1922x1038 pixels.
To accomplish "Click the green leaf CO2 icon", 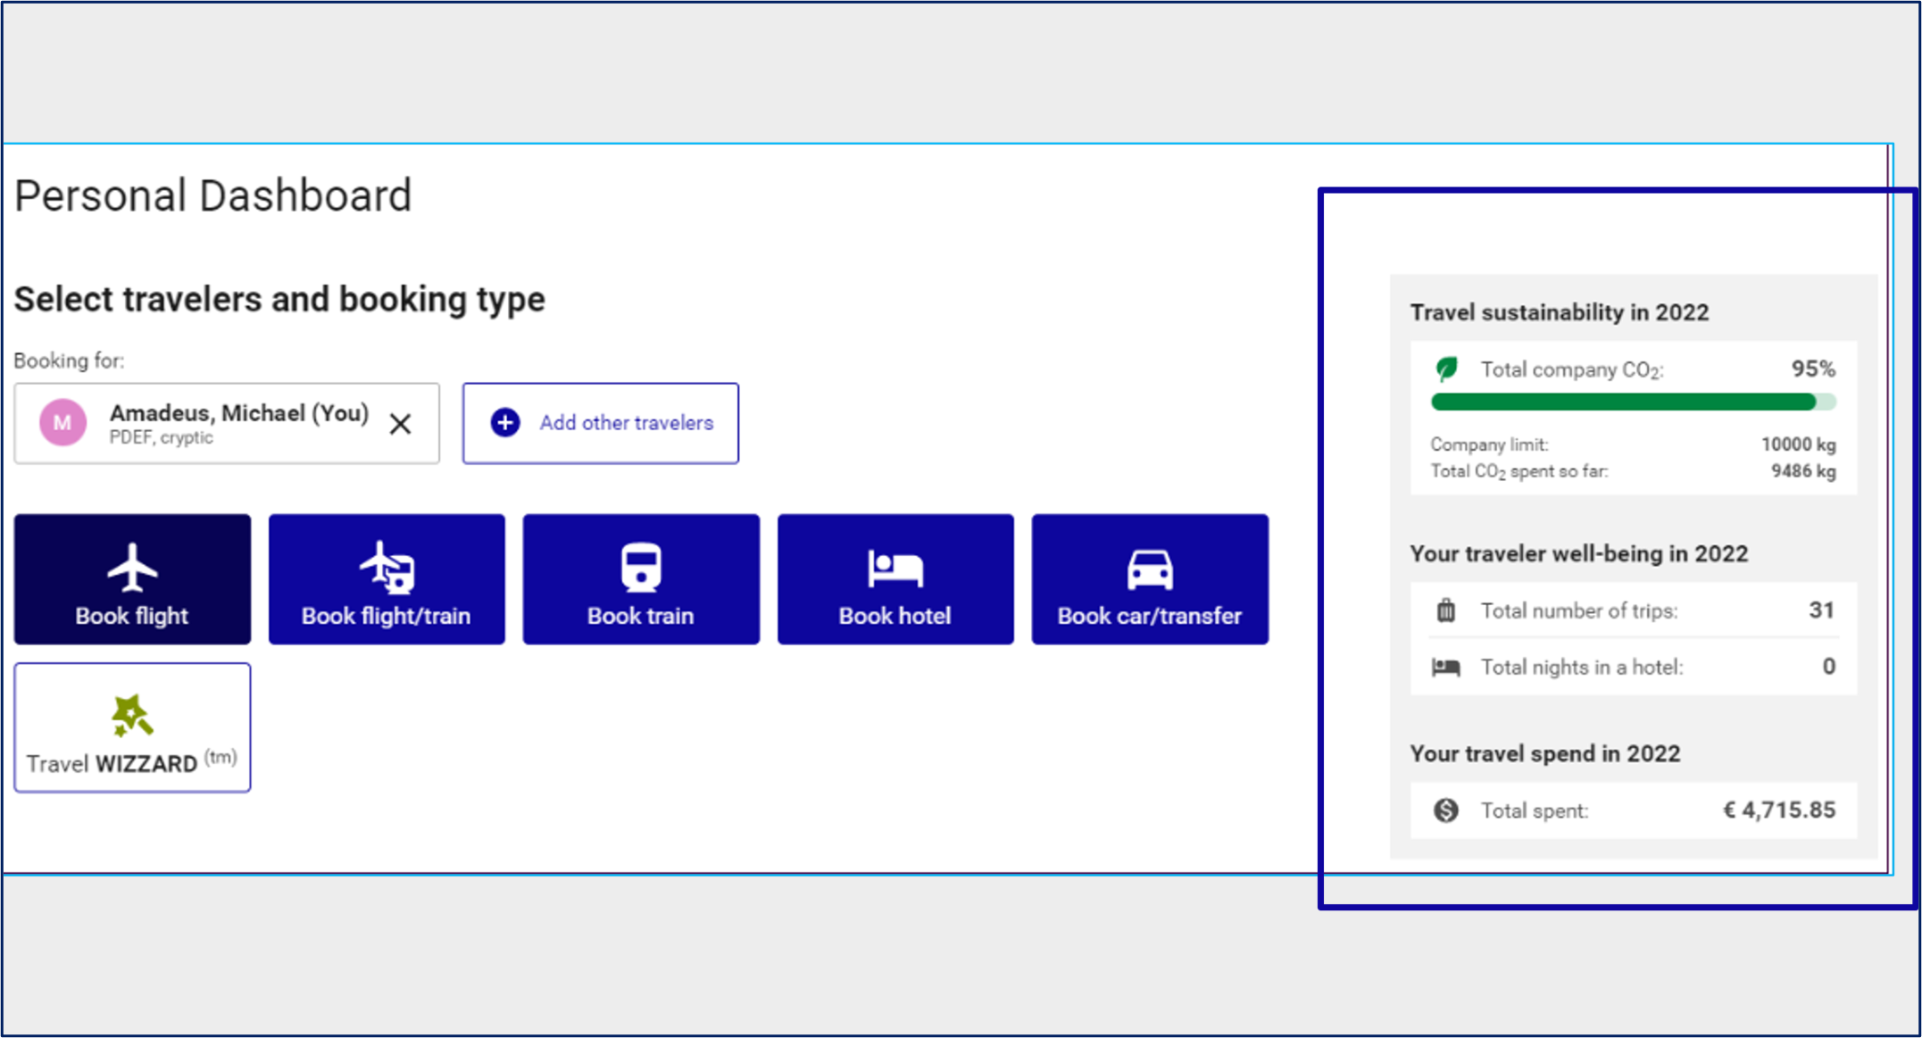I will [1446, 369].
